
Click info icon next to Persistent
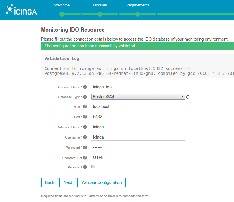pos(85,167)
